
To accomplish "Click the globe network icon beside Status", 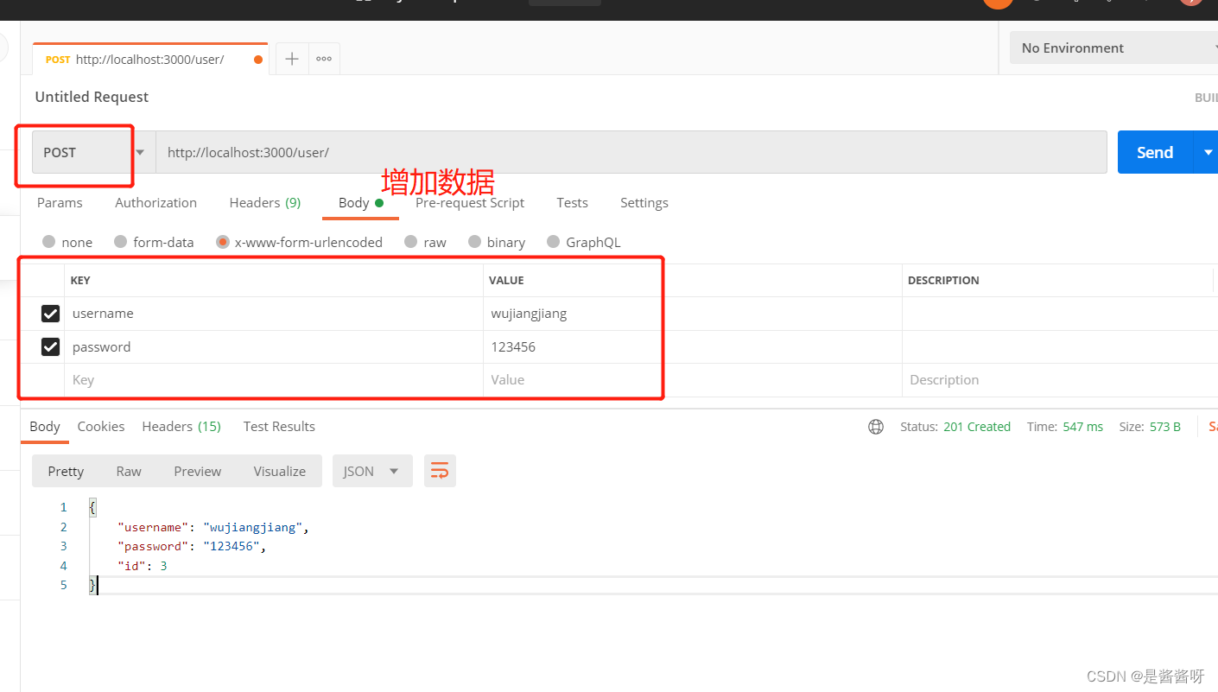I will click(876, 427).
